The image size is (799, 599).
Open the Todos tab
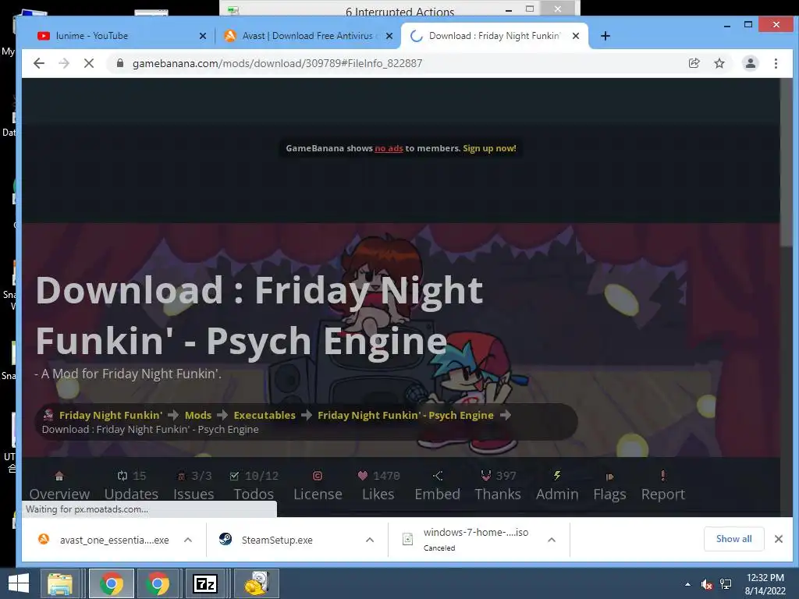254,487
